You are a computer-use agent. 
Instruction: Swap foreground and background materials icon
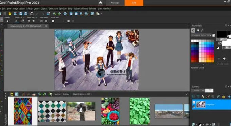[x=220, y=43]
